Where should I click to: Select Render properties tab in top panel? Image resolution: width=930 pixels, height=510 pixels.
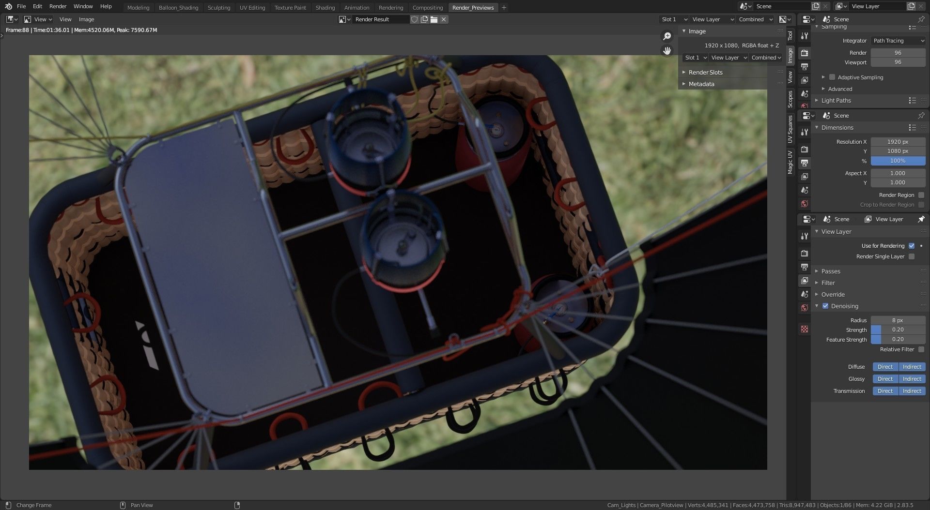point(805,53)
